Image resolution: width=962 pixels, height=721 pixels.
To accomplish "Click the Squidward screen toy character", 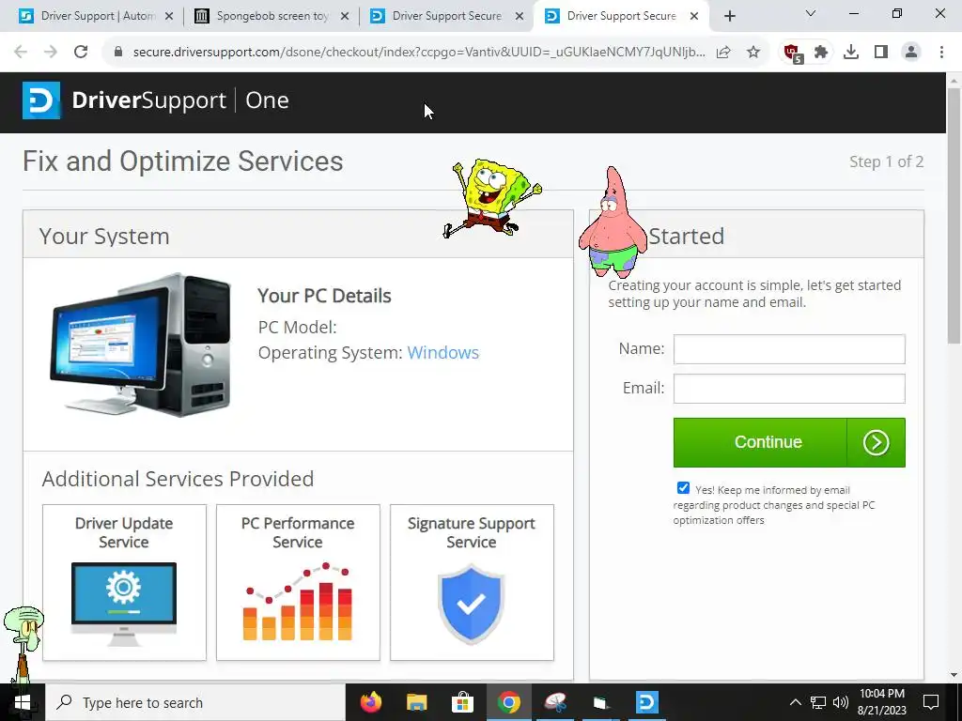I will coord(23,644).
